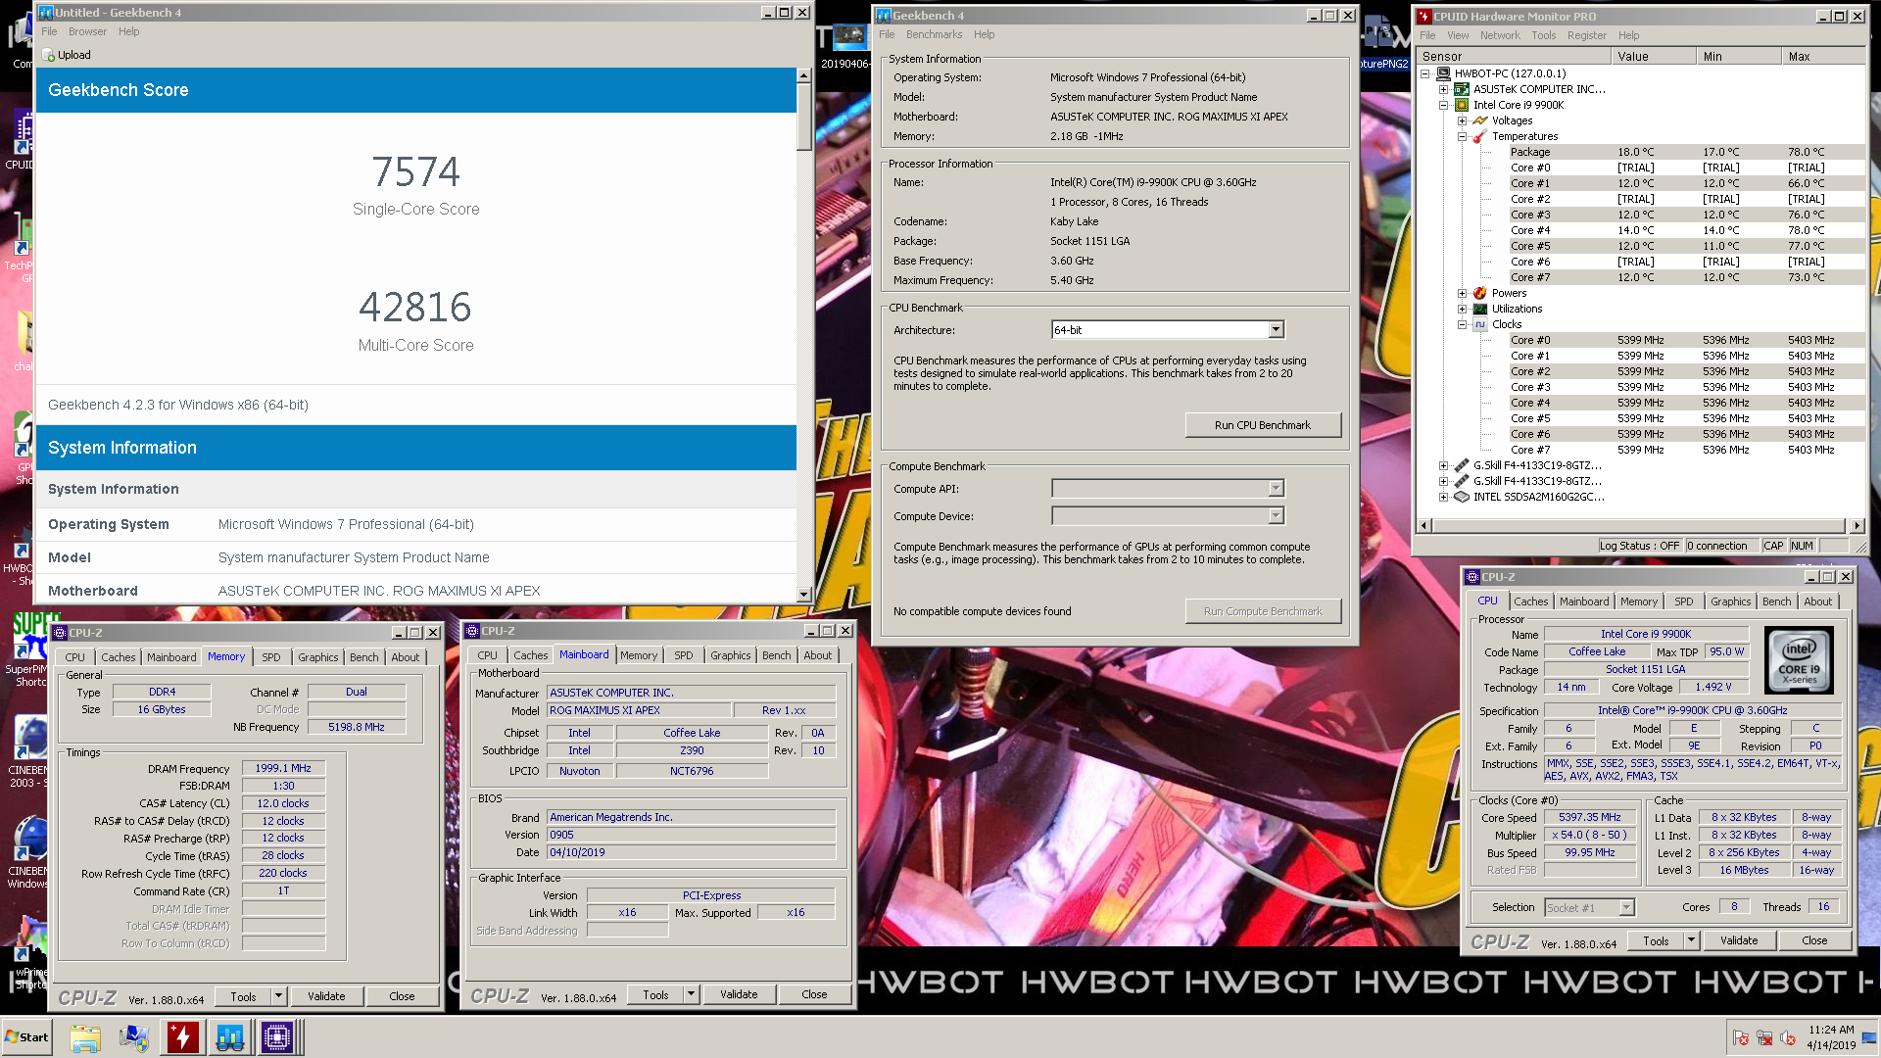Collapse the Intel Core i9 9900K node

pos(1443,105)
